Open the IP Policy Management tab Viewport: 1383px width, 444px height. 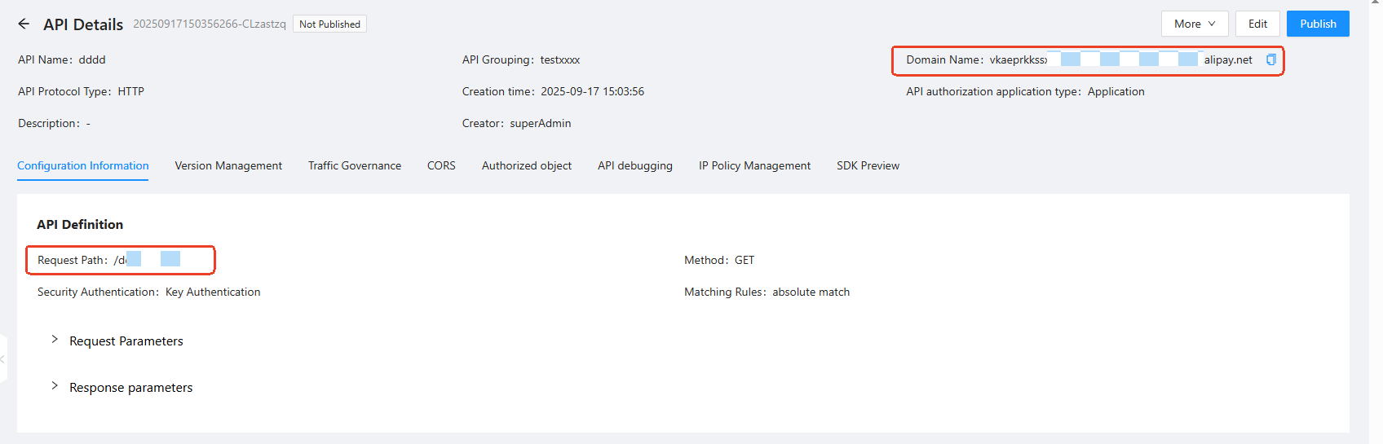pyautogui.click(x=754, y=165)
